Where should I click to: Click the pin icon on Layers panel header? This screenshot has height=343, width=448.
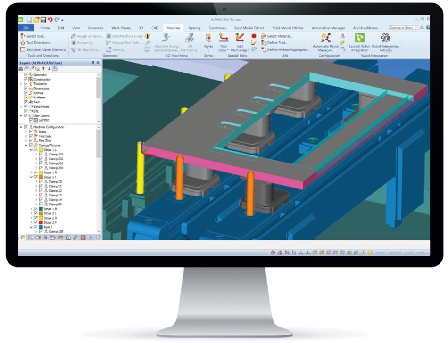click(93, 63)
